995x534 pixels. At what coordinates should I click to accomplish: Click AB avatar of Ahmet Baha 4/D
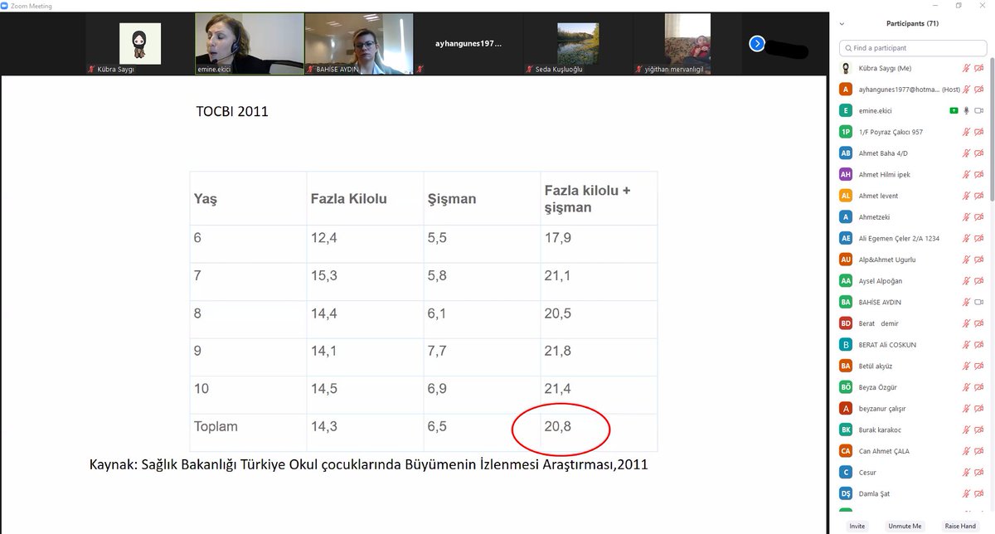click(846, 153)
